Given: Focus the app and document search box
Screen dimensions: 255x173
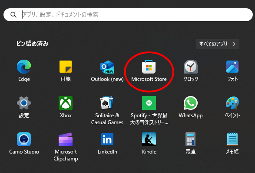Looking at the screenshot, I should click(128, 15).
